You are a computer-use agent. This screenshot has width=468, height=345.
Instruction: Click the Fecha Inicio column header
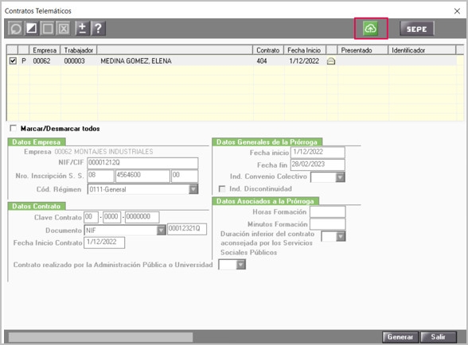coord(304,50)
